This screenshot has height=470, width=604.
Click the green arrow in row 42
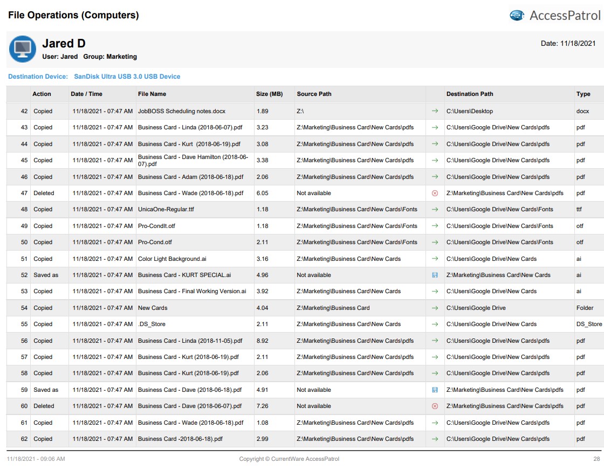click(x=435, y=111)
